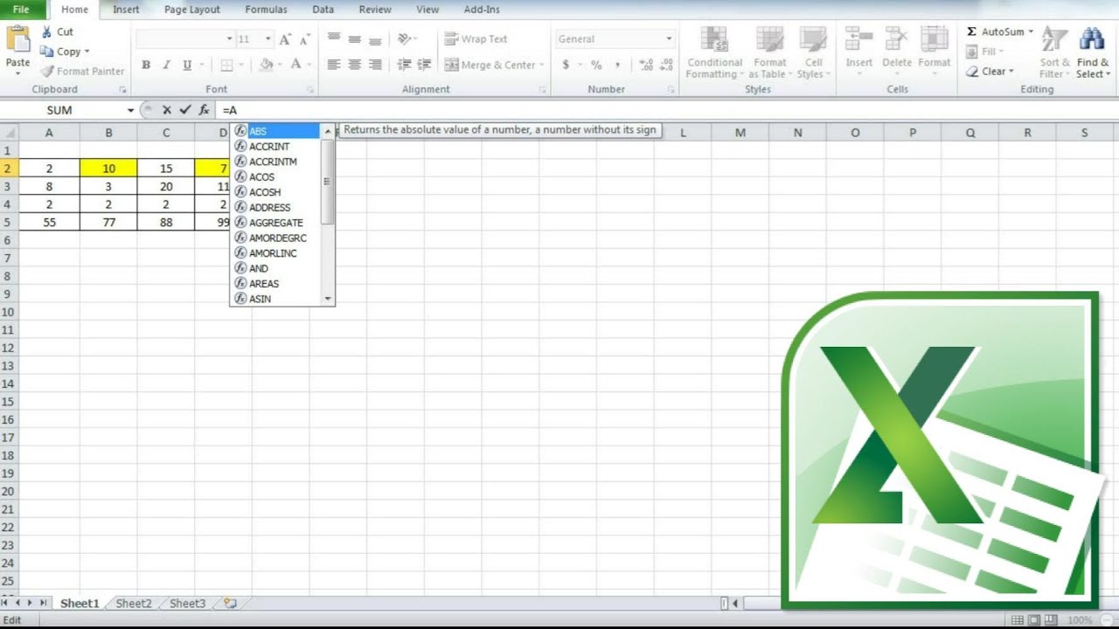Choose AGGREGATE from the function list
This screenshot has width=1119, height=629.
coord(276,223)
